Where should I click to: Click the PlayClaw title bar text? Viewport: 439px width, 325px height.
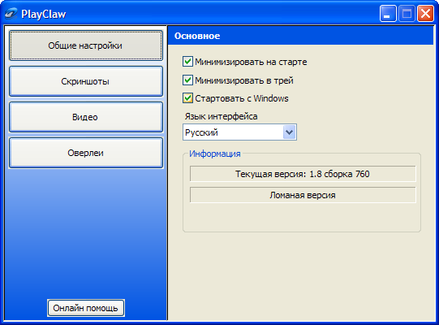click(44, 14)
